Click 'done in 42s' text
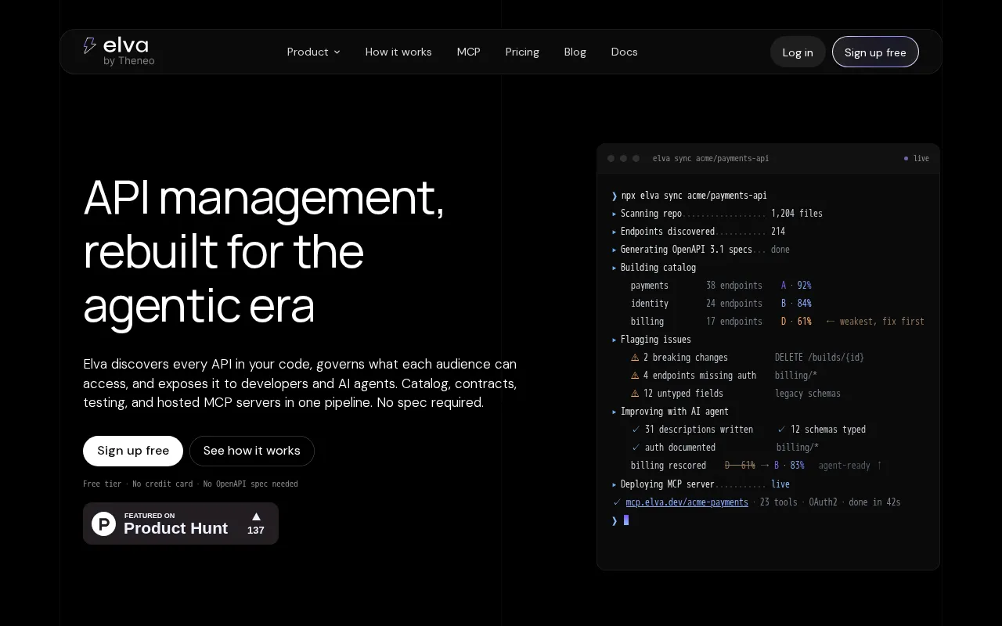The height and width of the screenshot is (626, 1002). tap(874, 502)
